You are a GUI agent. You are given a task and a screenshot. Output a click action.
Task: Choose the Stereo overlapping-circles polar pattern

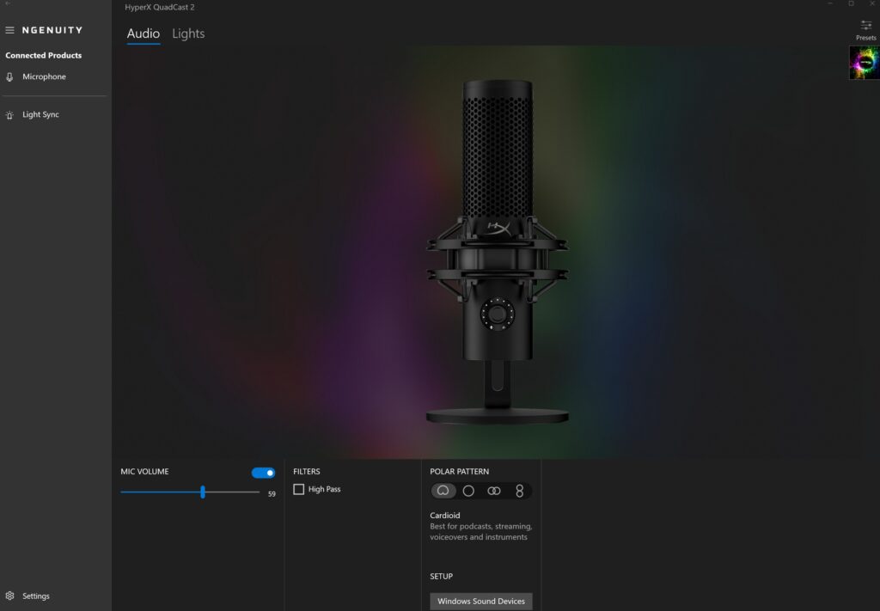493,491
